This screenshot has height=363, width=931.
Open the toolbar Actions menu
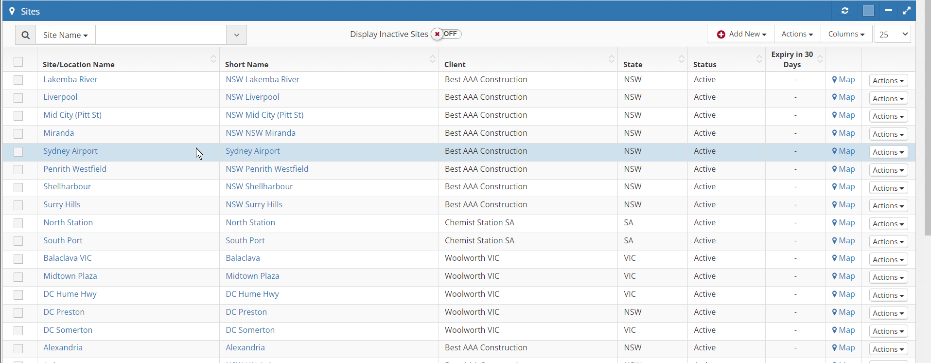pyautogui.click(x=797, y=34)
